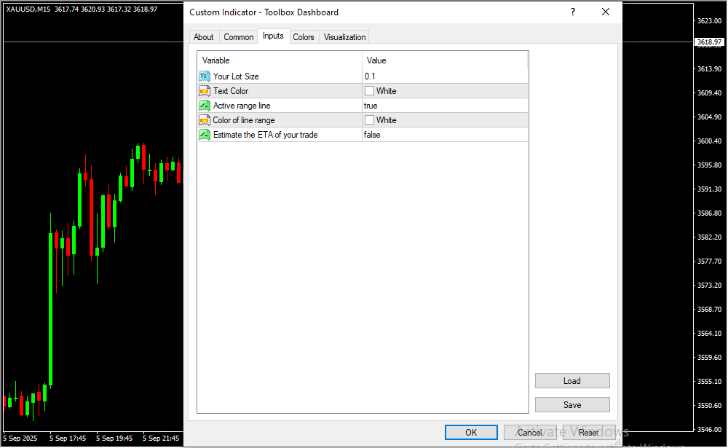This screenshot has height=448, width=728.
Task: Click the lot size variable type icon
Action: pyautogui.click(x=204, y=76)
